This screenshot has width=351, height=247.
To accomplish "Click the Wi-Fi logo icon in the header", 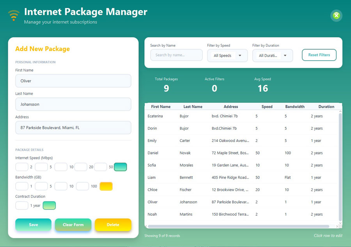I will pyautogui.click(x=13, y=15).
